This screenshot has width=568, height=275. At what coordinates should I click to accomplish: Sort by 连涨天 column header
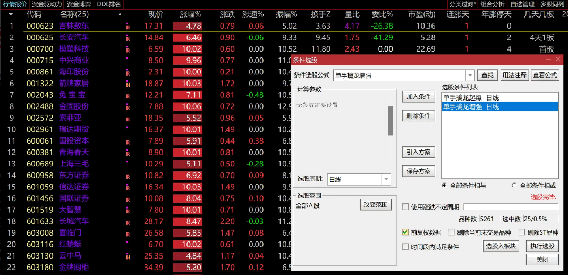(x=457, y=14)
